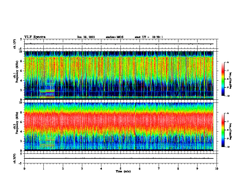Click the ch.1 voltage waveform trace
The height and width of the screenshot is (189, 244).
click(119, 44)
